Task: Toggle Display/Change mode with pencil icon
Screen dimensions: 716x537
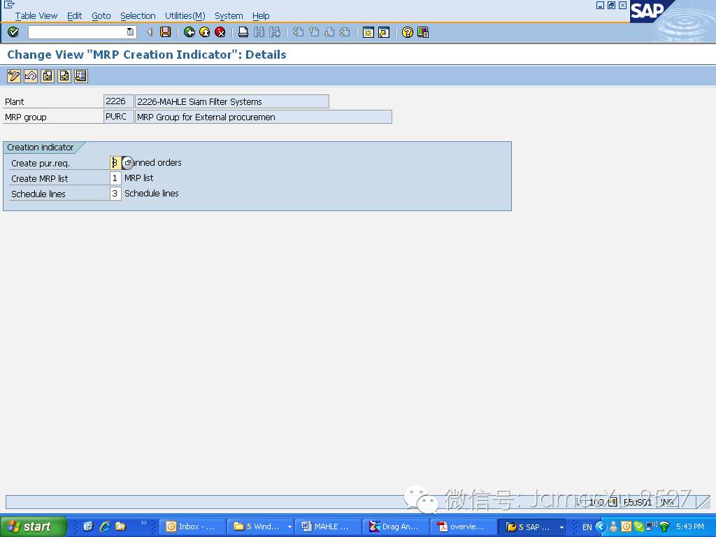Action: [14, 76]
